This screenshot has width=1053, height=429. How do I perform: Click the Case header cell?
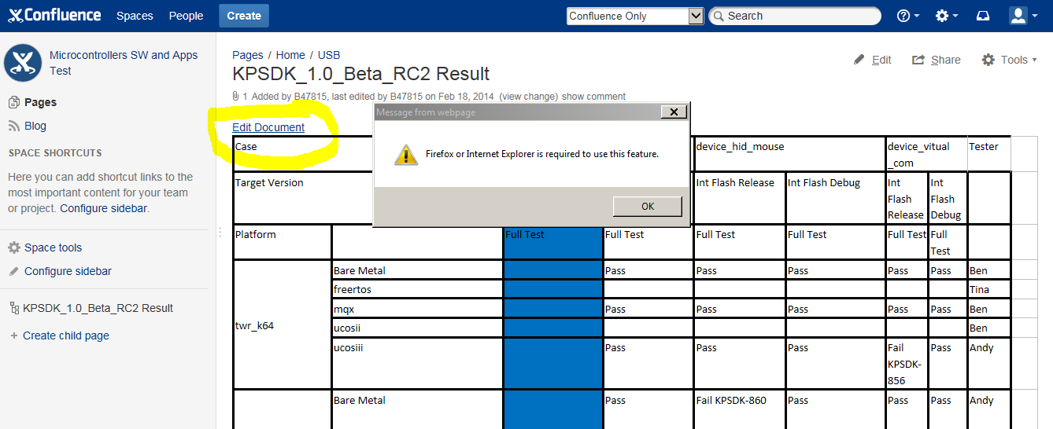[x=303, y=155]
